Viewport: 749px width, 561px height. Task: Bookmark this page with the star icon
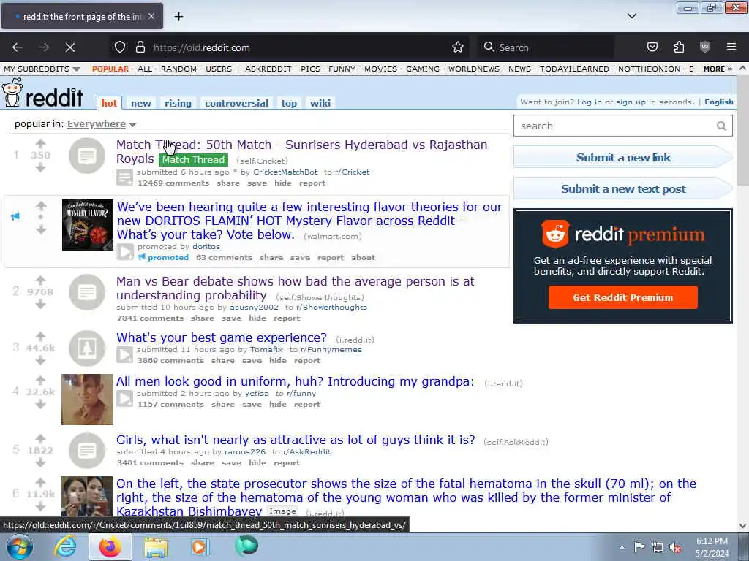[458, 47]
